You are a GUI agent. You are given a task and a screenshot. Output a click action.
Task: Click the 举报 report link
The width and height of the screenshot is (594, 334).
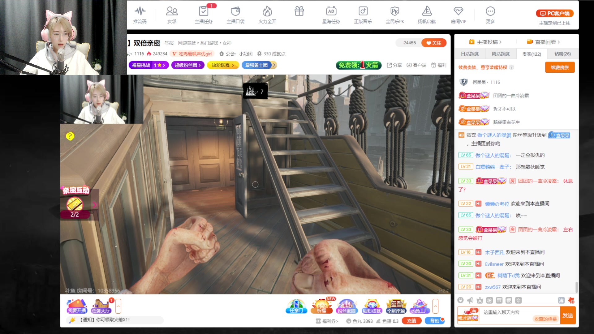[169, 43]
